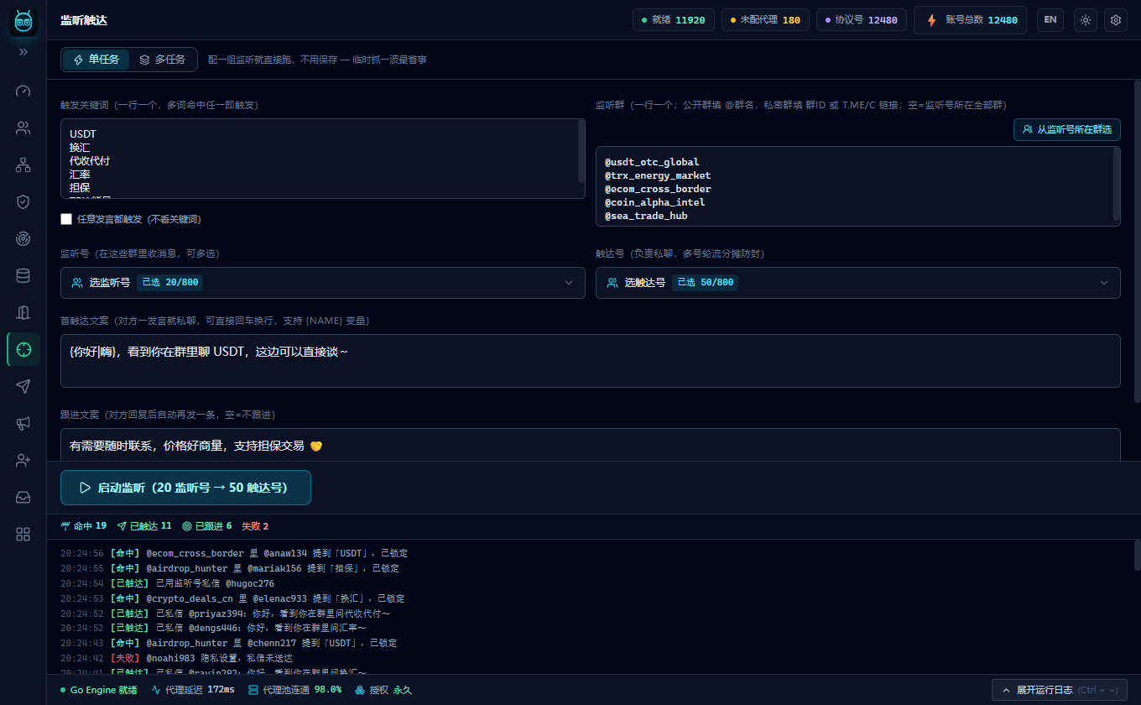Switch language with the EN button

pyautogui.click(x=1050, y=20)
